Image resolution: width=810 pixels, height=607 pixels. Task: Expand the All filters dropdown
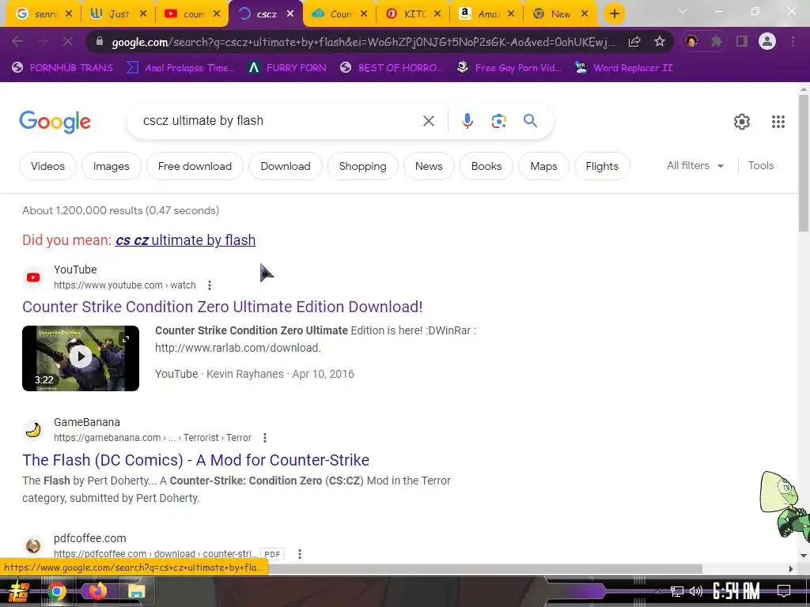point(695,166)
